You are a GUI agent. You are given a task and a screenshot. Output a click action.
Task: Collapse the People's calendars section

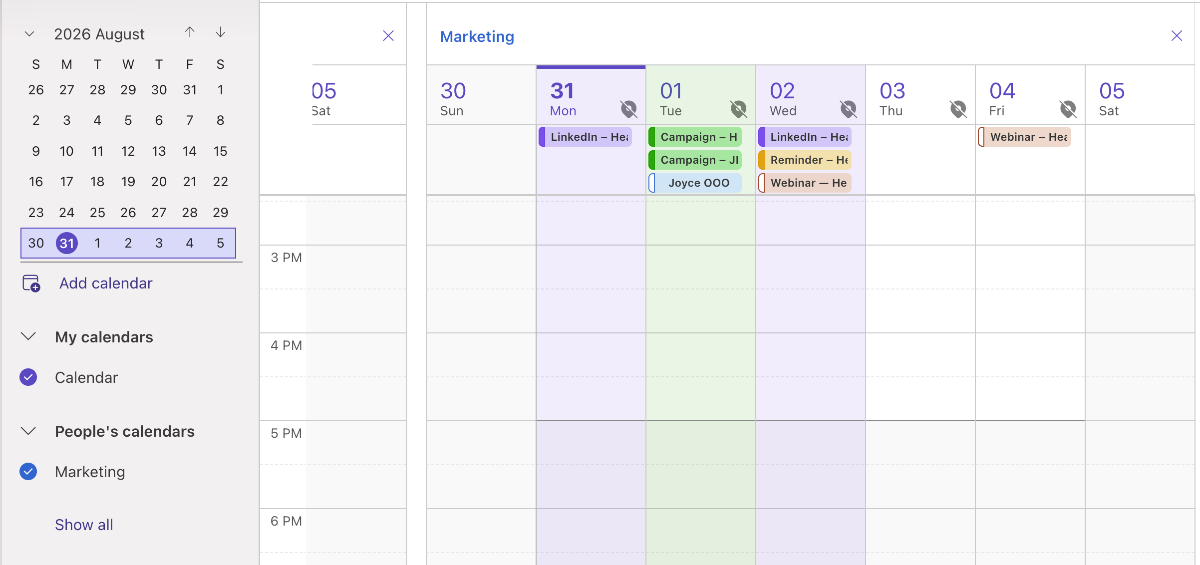[x=28, y=431]
